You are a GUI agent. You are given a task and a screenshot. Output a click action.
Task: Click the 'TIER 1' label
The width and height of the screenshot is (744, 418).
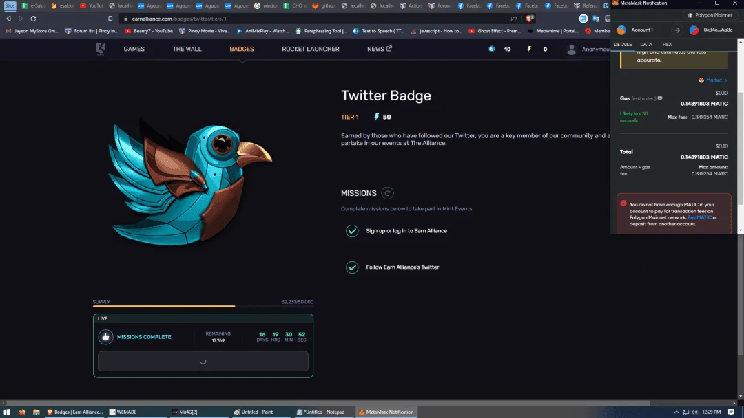tap(350, 117)
